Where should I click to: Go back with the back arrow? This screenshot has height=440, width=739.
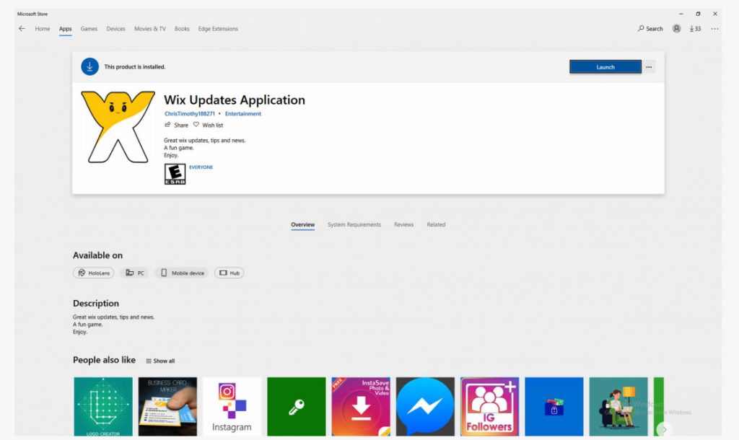pyautogui.click(x=22, y=29)
